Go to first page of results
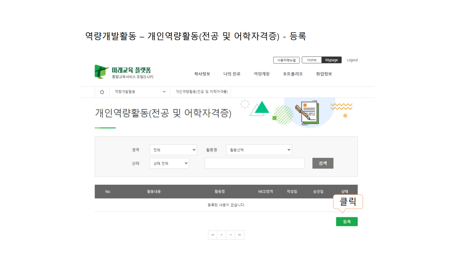 [212, 235]
